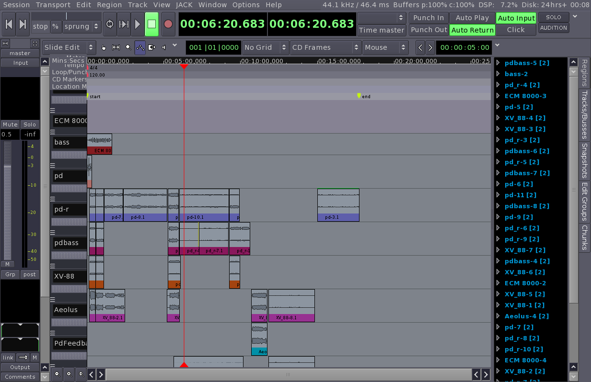
Task: Select the audition speaker tool
Action: click(x=164, y=47)
